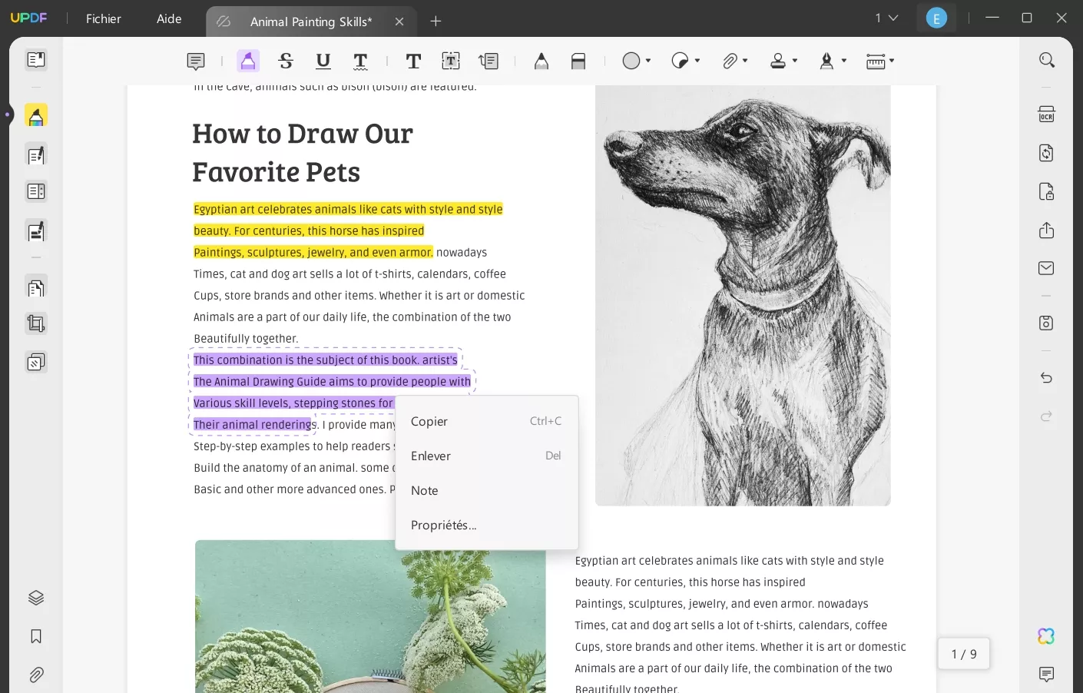Open Organize Pages mode in sidebar
This screenshot has width=1083, height=693.
click(x=36, y=288)
